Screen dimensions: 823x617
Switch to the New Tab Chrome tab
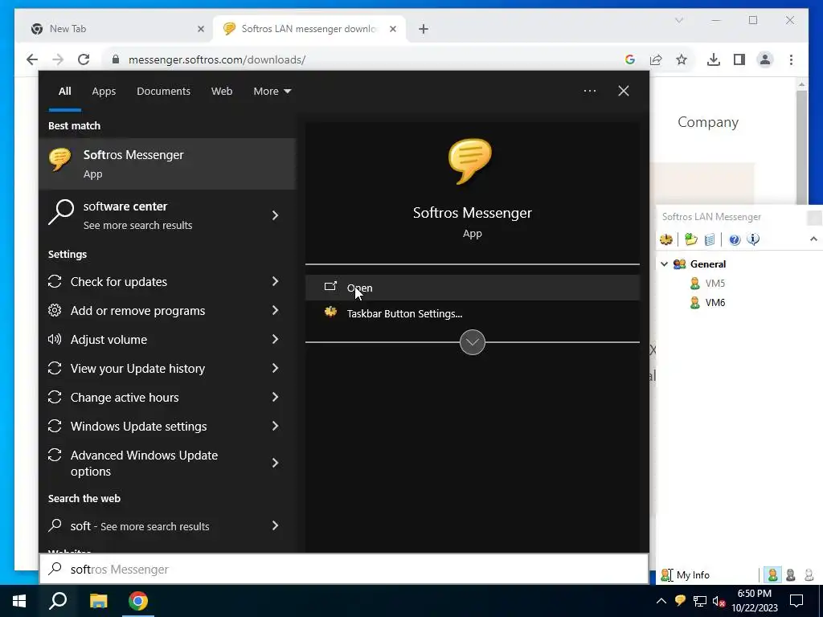coord(111,29)
